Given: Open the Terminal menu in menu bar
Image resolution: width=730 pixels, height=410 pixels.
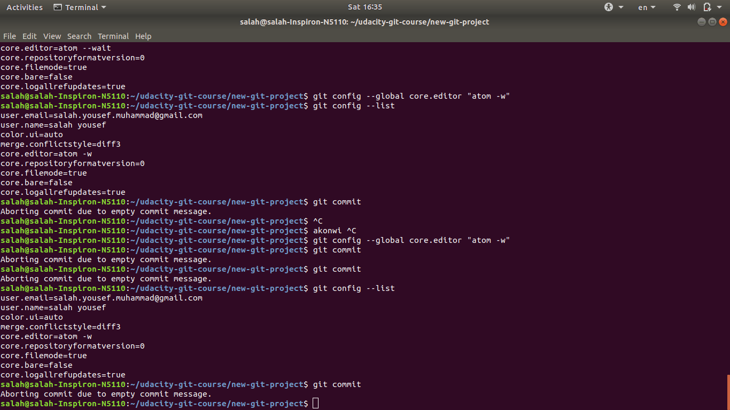Looking at the screenshot, I should click(x=113, y=36).
